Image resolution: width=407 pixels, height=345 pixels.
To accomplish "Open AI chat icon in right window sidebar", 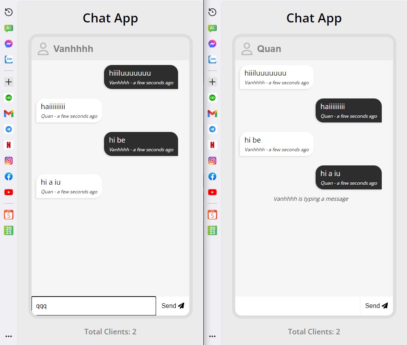I will pos(212,28).
